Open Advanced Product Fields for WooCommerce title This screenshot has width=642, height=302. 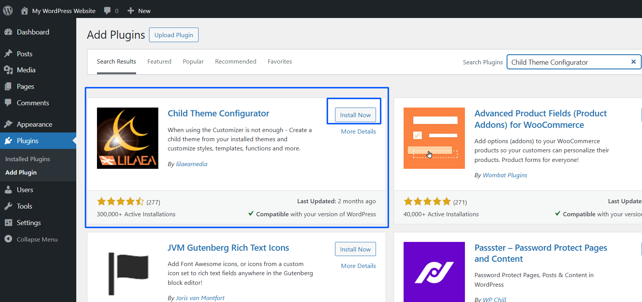540,119
